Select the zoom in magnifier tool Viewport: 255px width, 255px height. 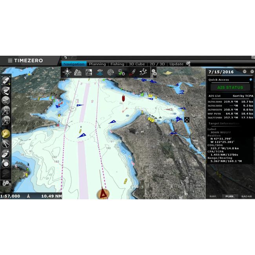coord(5,110)
